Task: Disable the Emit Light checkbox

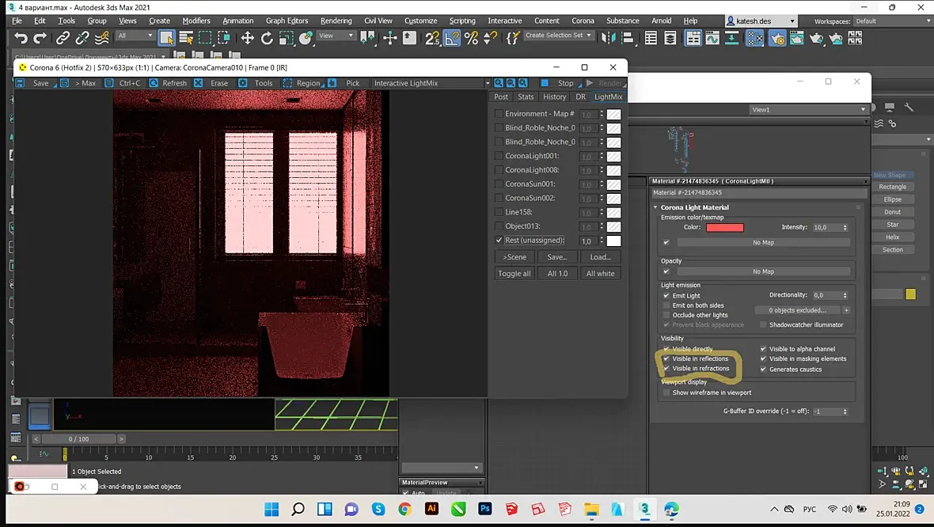Action: coord(666,296)
